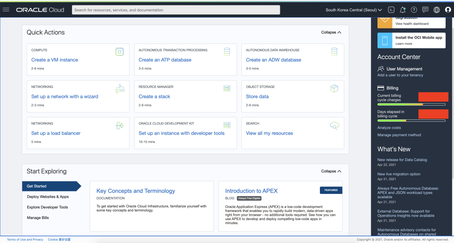Open View health dashboard link
Screen dimensions: 454x243
click(x=412, y=24)
